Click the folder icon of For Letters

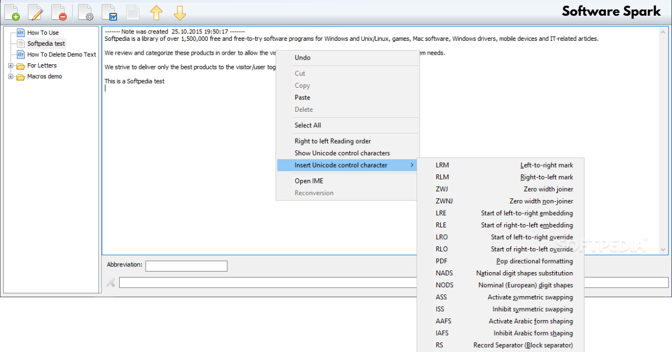(x=21, y=66)
